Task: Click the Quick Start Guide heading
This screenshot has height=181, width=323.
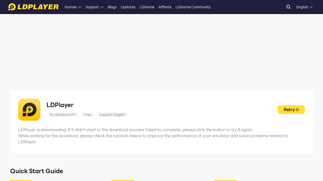Action: (x=37, y=171)
